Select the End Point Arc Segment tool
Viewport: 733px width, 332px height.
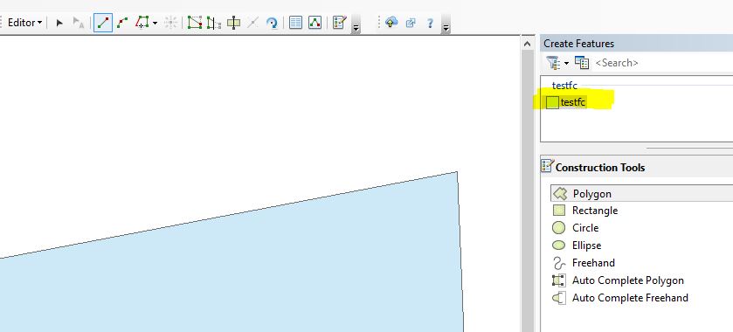(x=122, y=23)
